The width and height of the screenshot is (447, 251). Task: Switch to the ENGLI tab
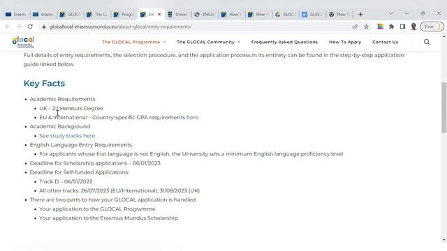coord(205,14)
